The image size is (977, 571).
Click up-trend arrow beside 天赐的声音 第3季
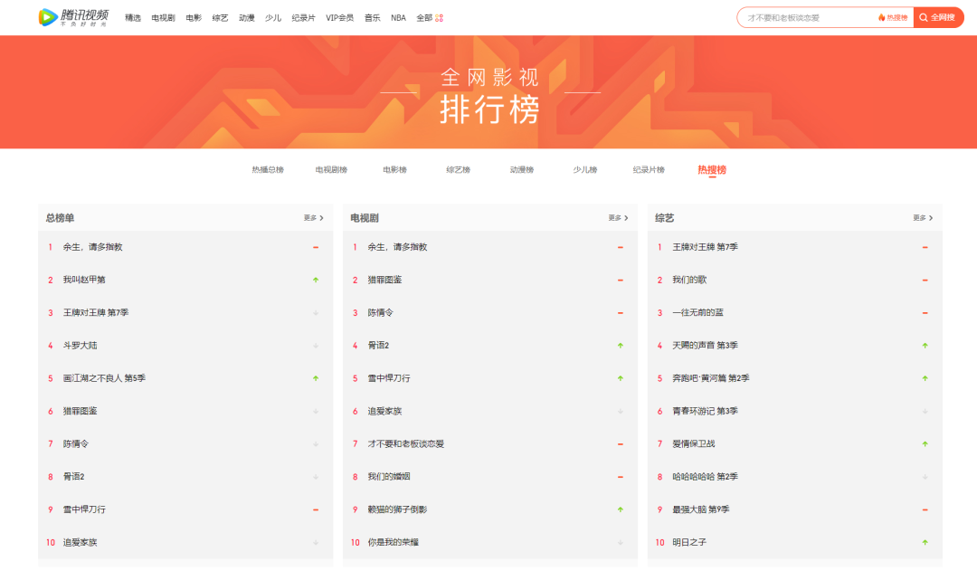[x=925, y=346]
